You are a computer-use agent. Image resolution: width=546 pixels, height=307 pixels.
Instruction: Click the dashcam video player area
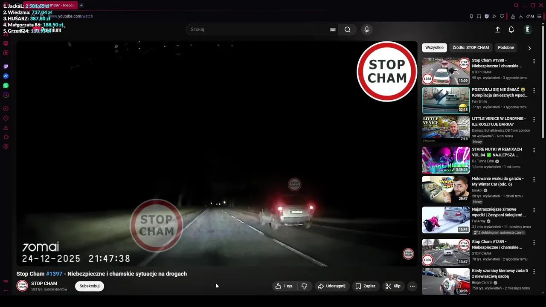[x=217, y=153]
